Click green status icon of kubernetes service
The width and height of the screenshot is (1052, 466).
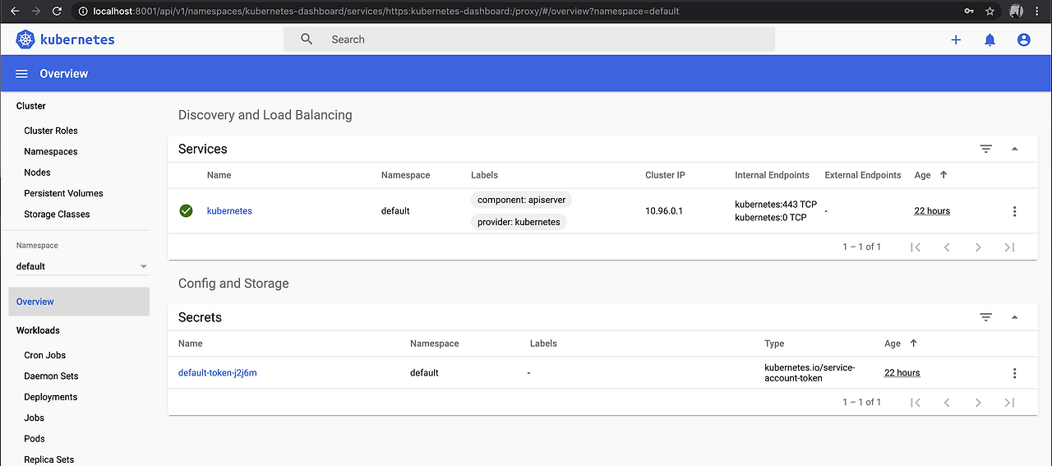pos(186,211)
